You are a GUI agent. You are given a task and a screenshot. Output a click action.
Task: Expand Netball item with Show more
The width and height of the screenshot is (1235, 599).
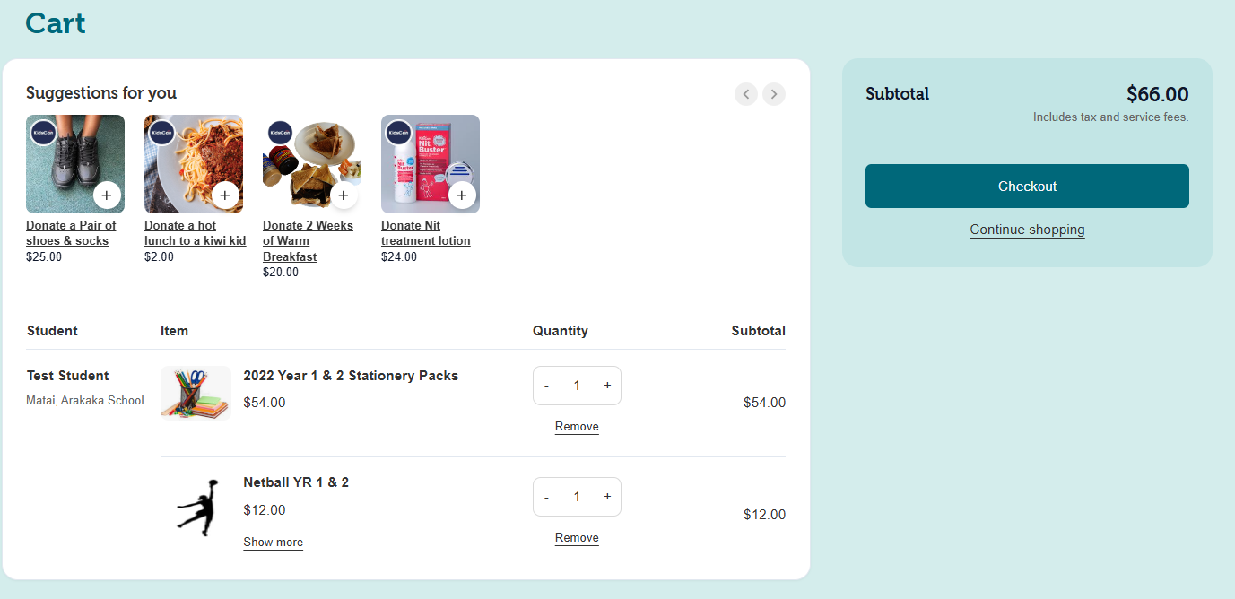[273, 543]
